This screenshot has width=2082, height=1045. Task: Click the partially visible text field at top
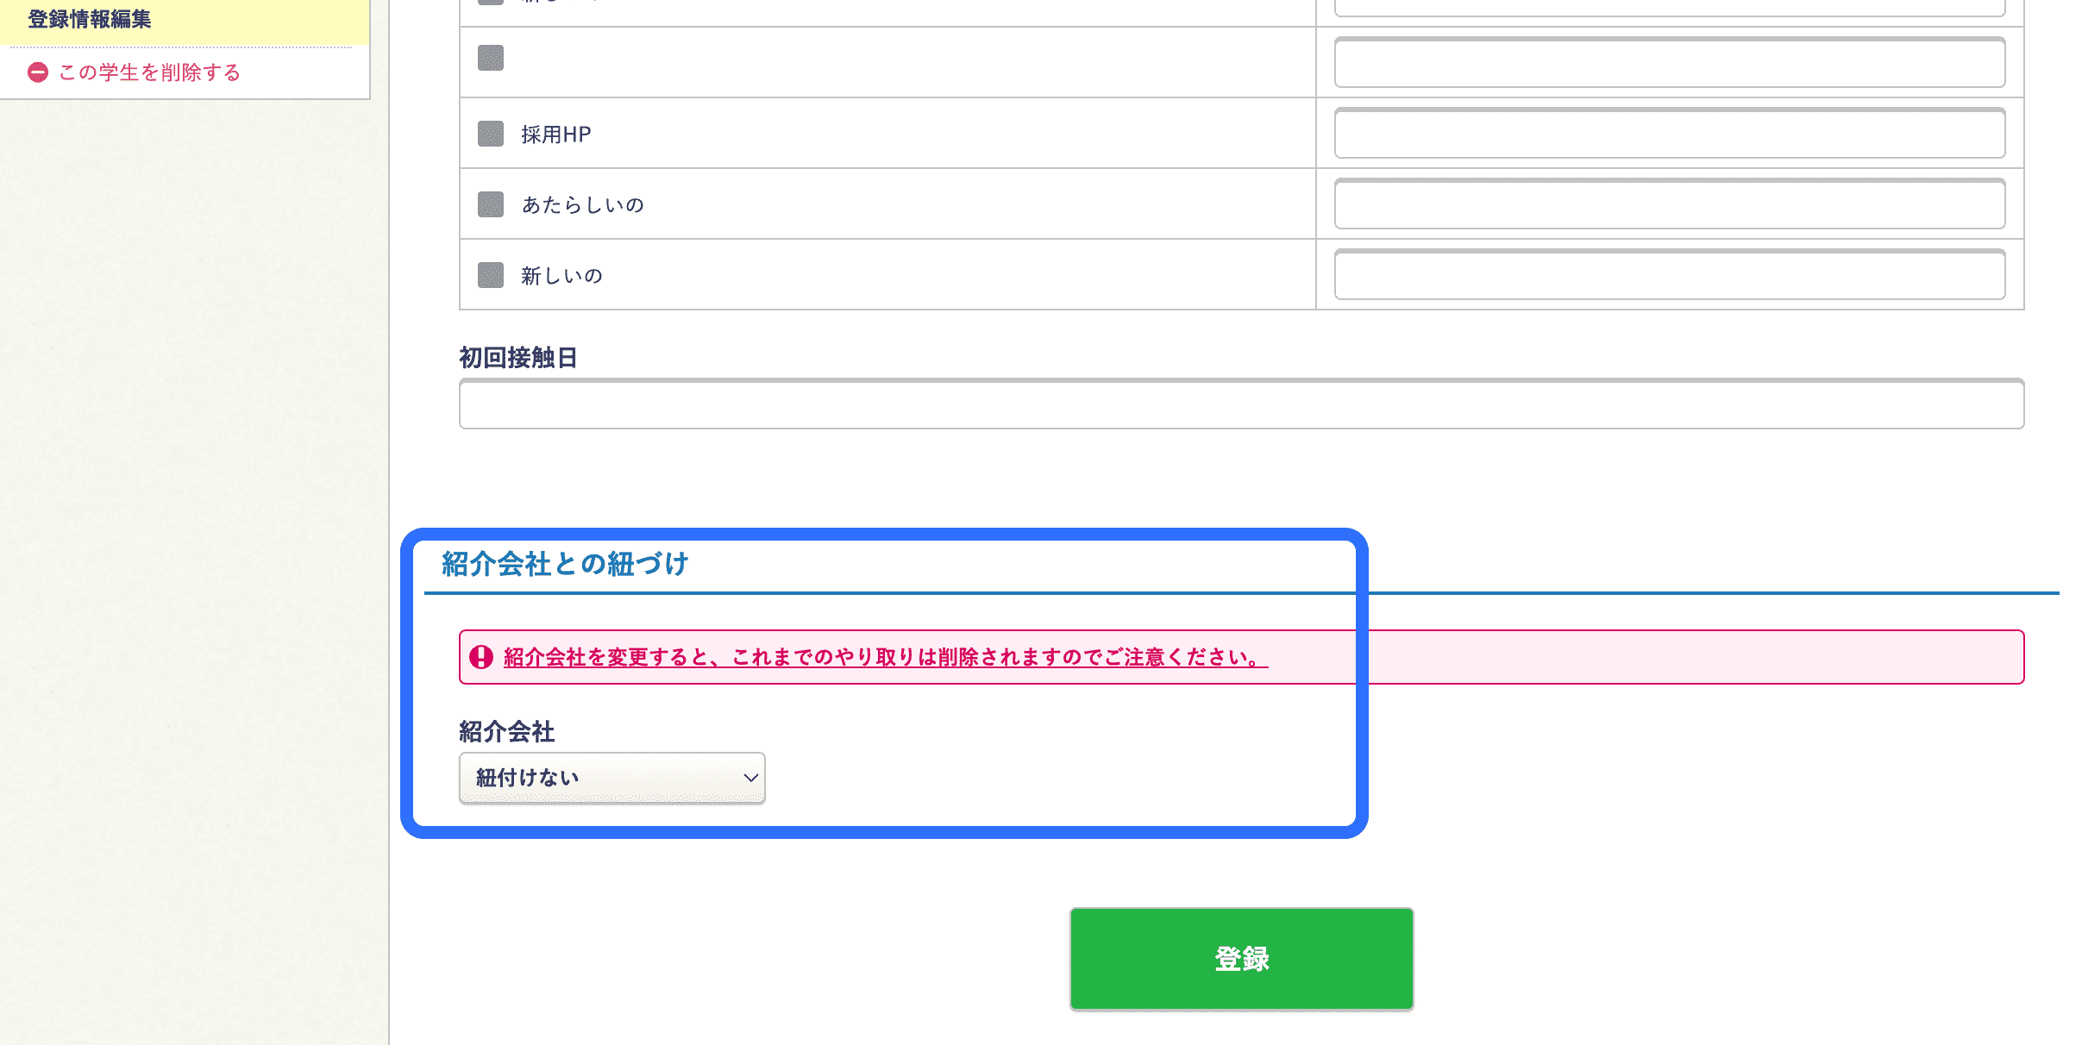click(1669, 8)
